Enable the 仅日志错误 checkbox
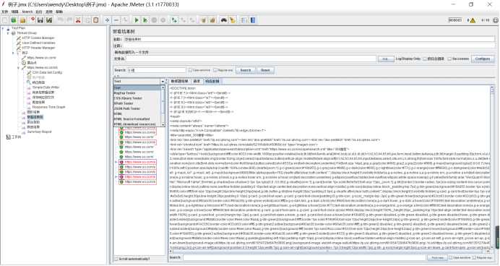Viewport: 500px width, 266px height. [x=425, y=59]
